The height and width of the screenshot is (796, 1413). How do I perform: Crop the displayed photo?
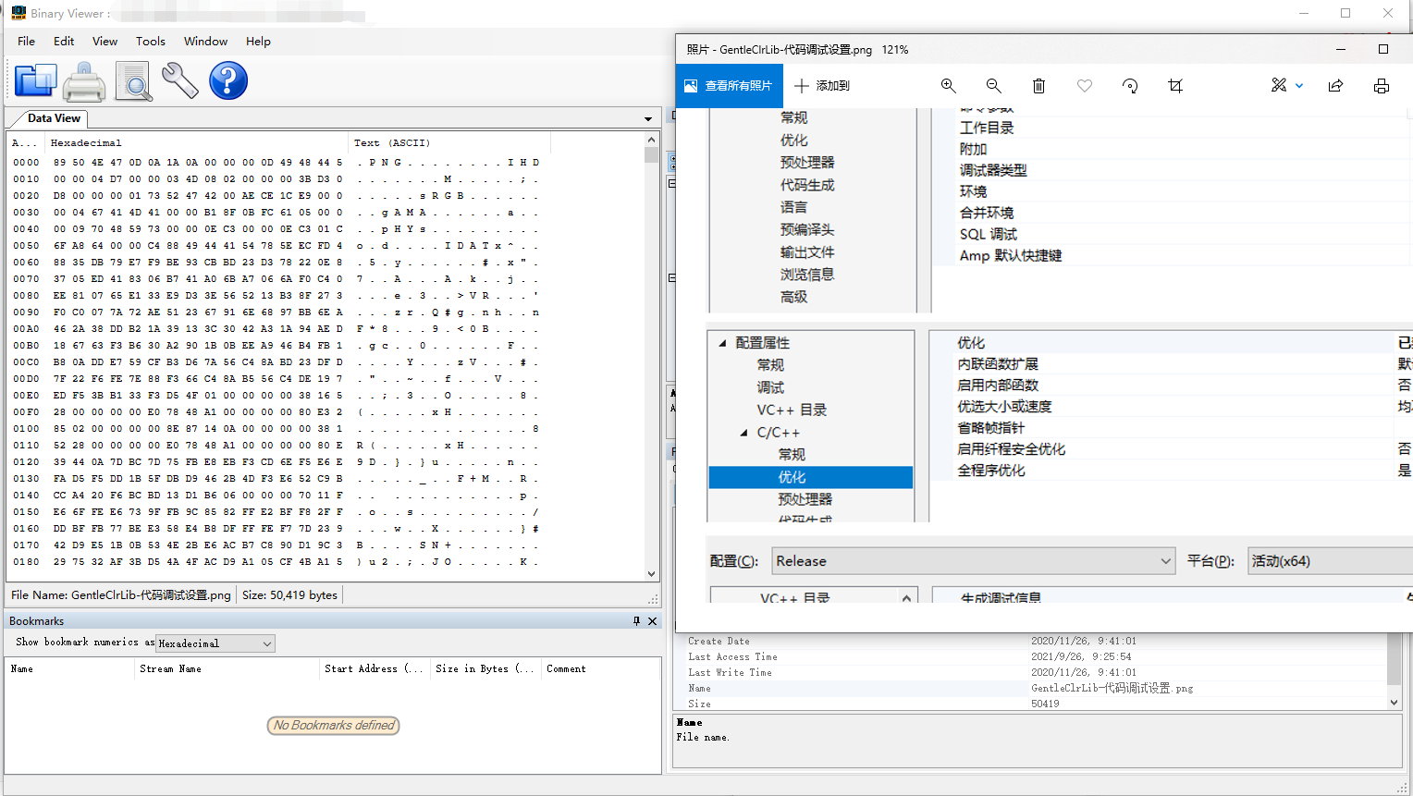[x=1174, y=85]
